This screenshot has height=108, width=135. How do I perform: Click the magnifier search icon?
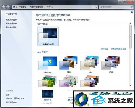tap(131, 7)
